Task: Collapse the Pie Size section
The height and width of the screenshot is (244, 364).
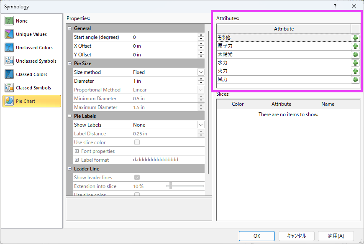Action: tap(69, 64)
